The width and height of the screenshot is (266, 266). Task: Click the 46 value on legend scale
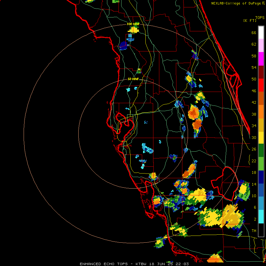tap(254, 91)
